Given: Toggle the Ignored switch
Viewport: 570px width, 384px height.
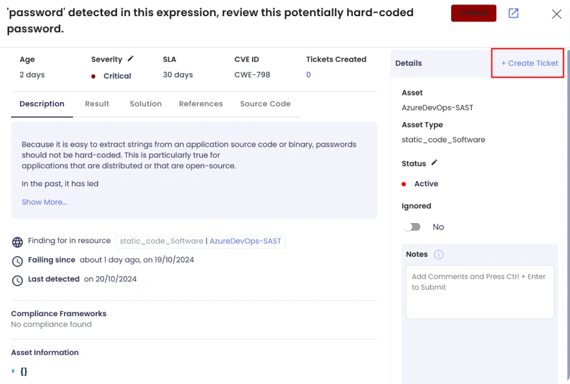Looking at the screenshot, I should pyautogui.click(x=412, y=227).
